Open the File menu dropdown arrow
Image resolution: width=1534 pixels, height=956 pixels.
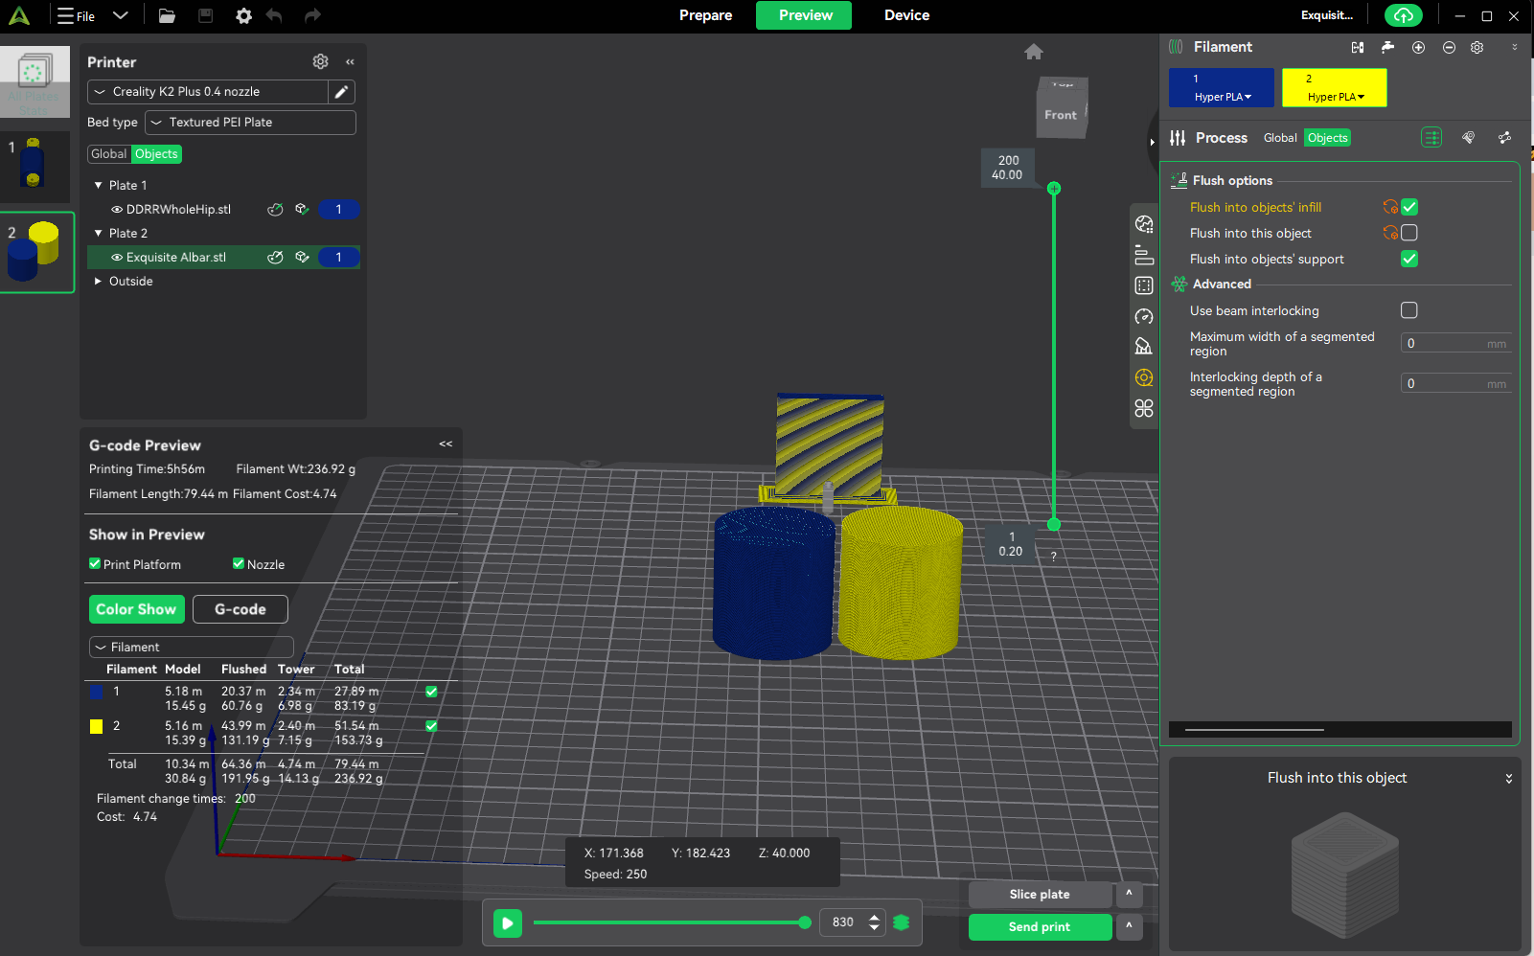[120, 15]
